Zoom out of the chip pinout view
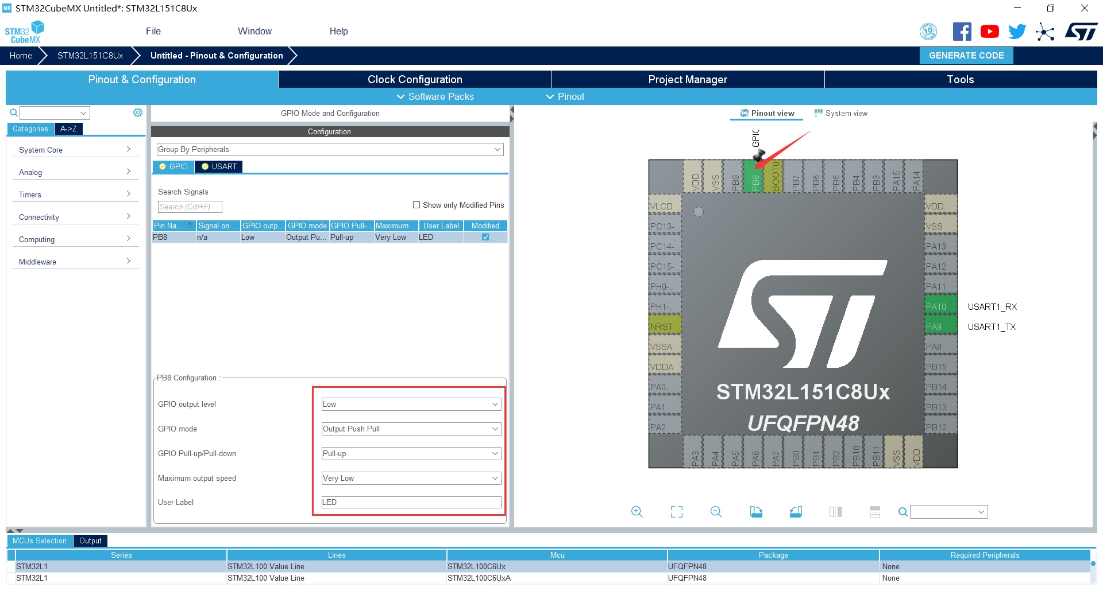 coord(716,512)
